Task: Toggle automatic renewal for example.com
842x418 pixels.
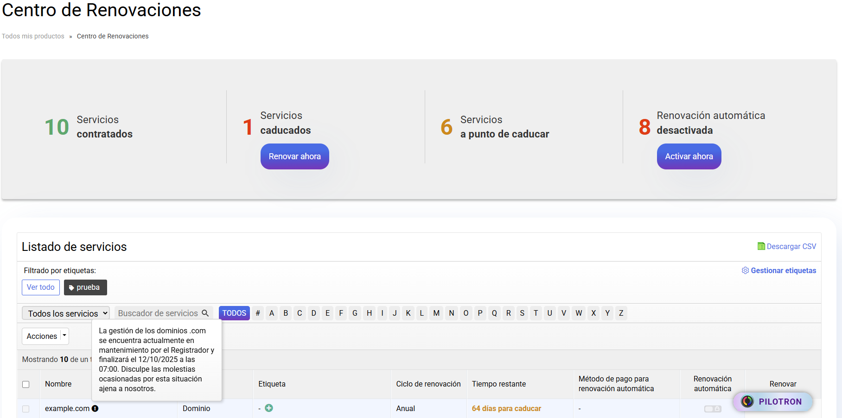Action: (712, 409)
